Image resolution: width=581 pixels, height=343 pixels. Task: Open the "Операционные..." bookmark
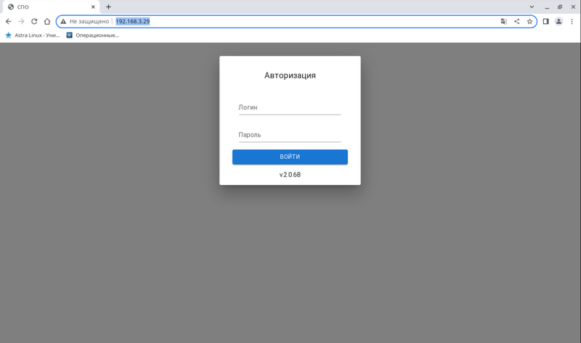coord(93,35)
